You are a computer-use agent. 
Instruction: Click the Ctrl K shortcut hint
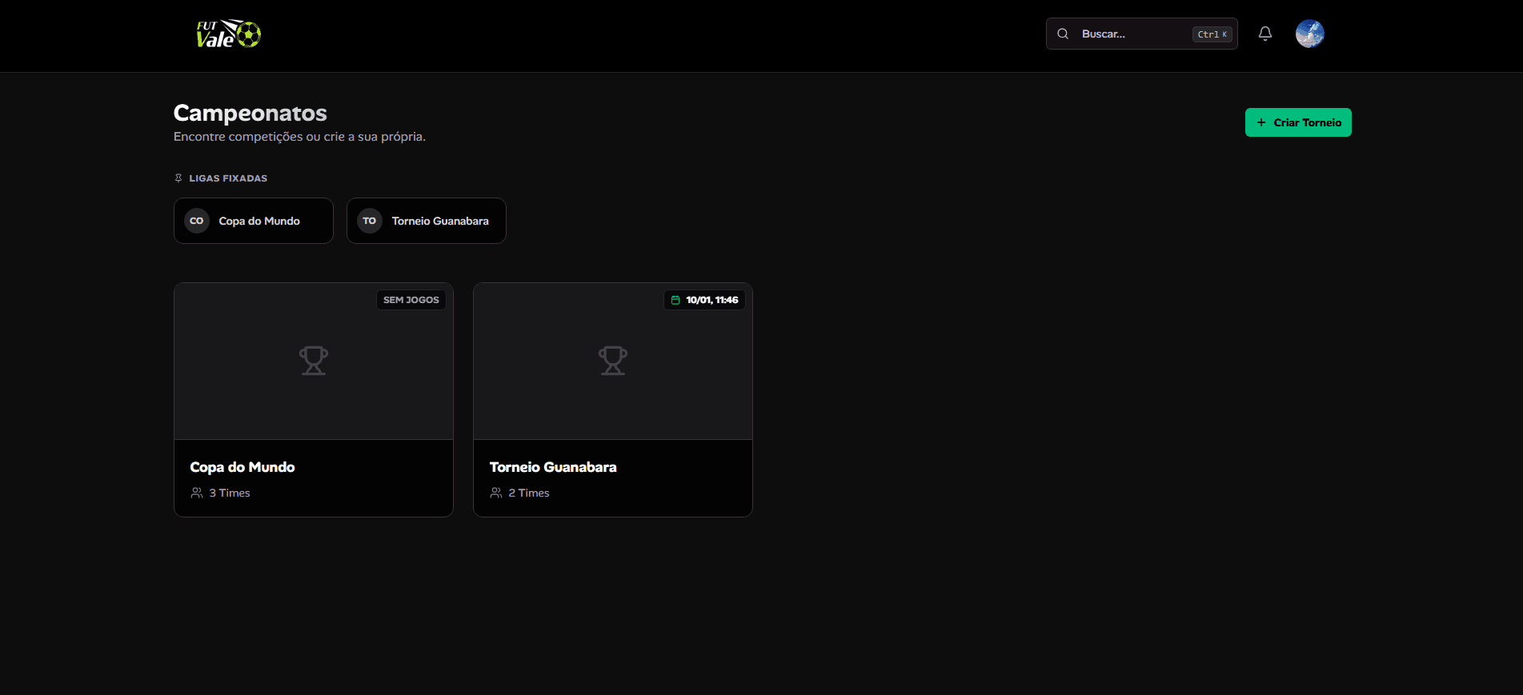[x=1212, y=34]
